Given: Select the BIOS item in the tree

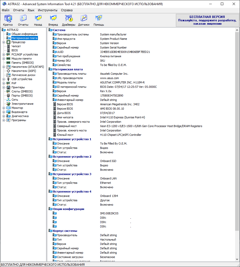Looking at the screenshot, I should tap(15, 50).
